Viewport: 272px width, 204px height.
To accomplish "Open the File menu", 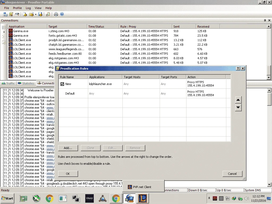I will [7, 8].
